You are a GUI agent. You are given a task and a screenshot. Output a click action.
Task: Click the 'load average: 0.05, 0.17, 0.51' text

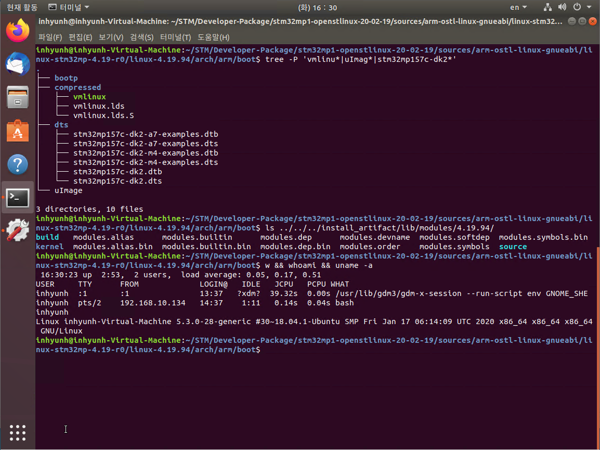251,275
